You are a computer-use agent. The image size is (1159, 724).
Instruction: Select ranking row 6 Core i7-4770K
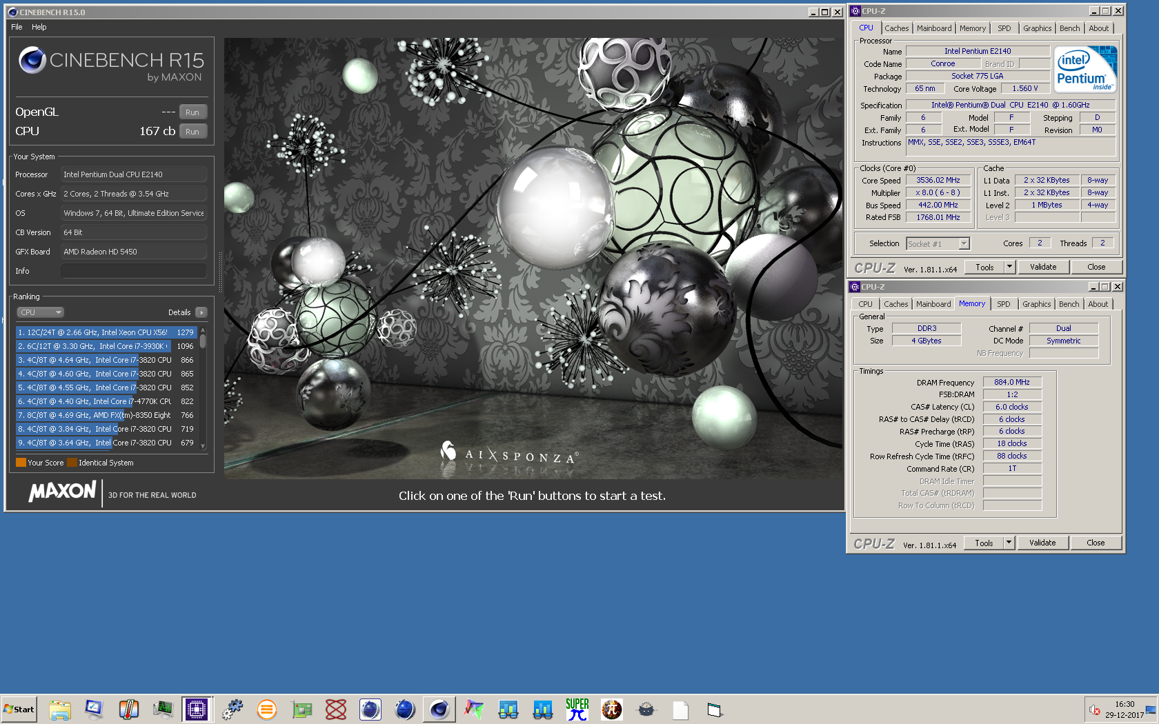107,401
